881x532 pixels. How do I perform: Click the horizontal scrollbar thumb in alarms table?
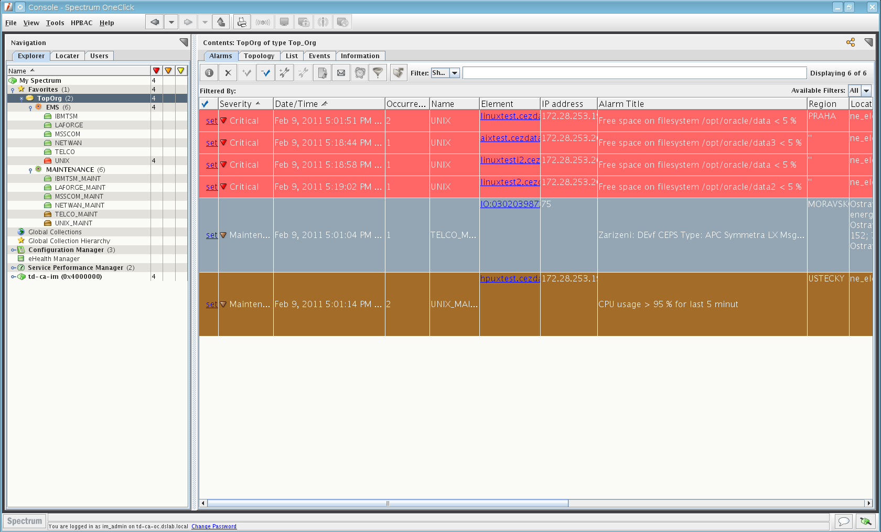coord(388,503)
